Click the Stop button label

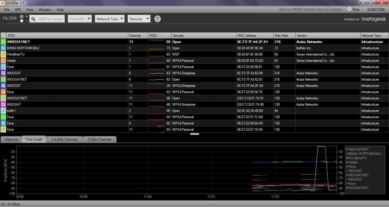[356, 9]
